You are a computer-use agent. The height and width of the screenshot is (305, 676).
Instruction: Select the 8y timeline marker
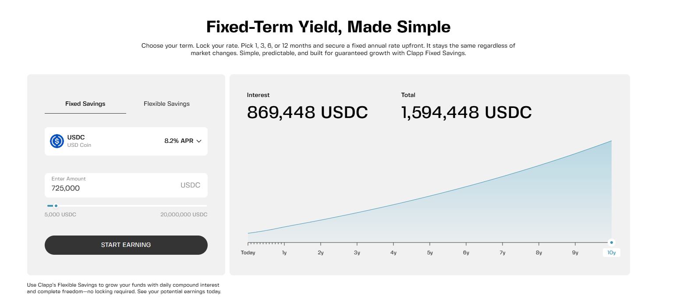coord(539,253)
